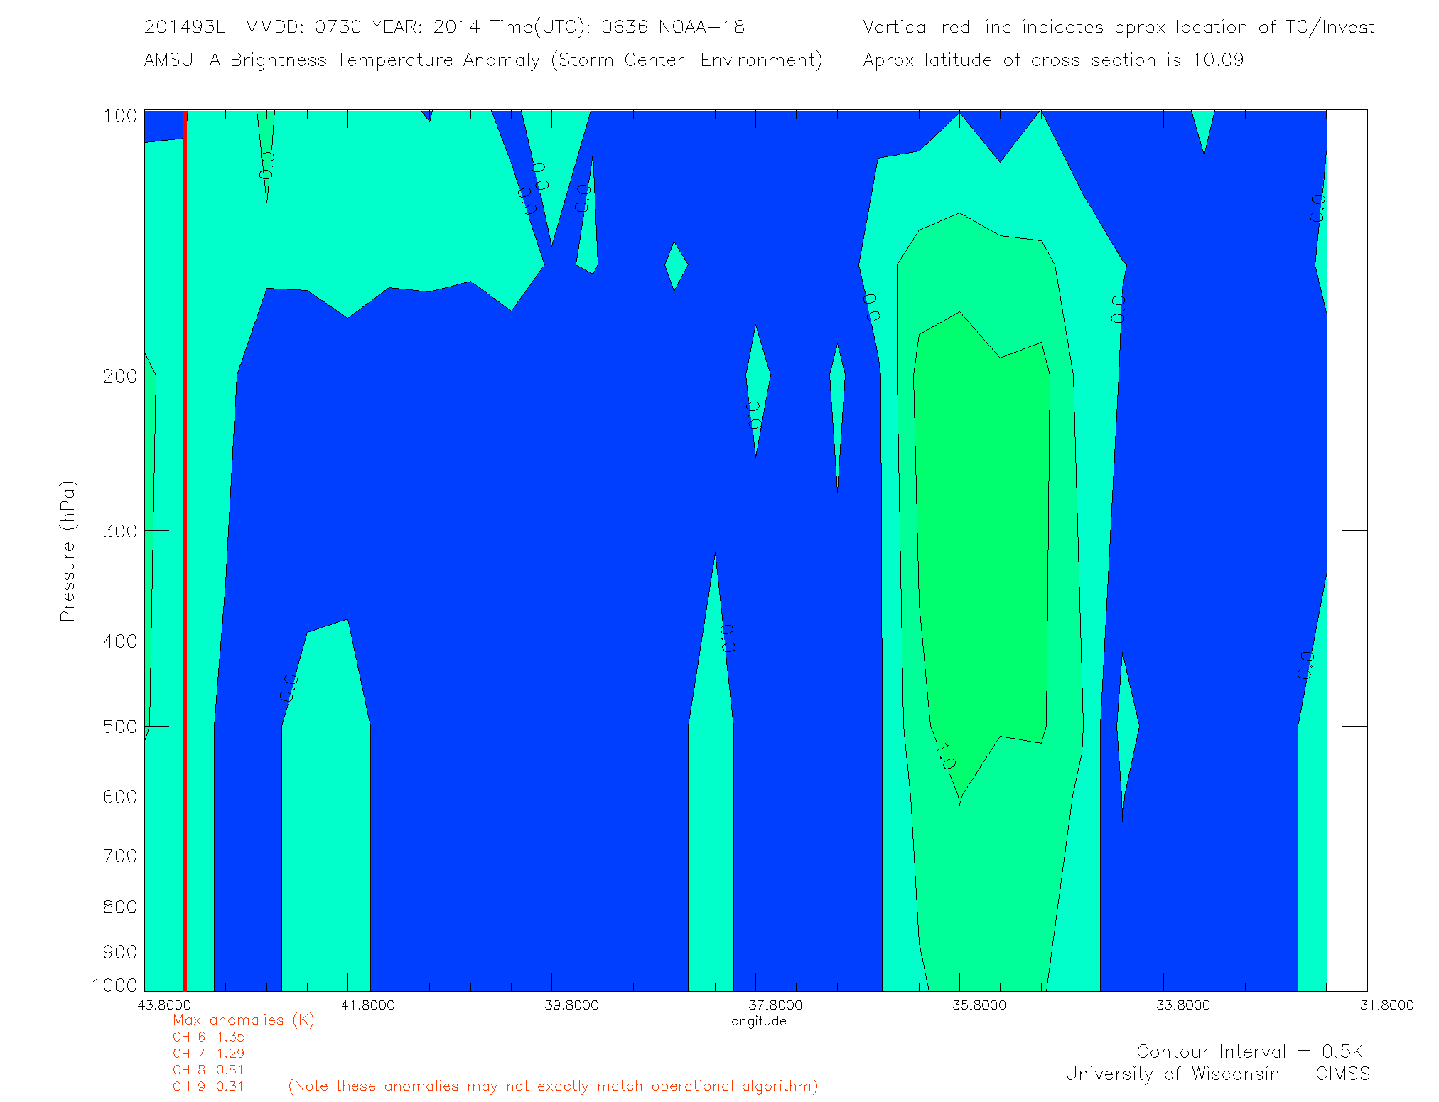The height and width of the screenshot is (1102, 1439).
Task: Click the CH 9 0.31 anomaly value
Action: pos(208,1086)
